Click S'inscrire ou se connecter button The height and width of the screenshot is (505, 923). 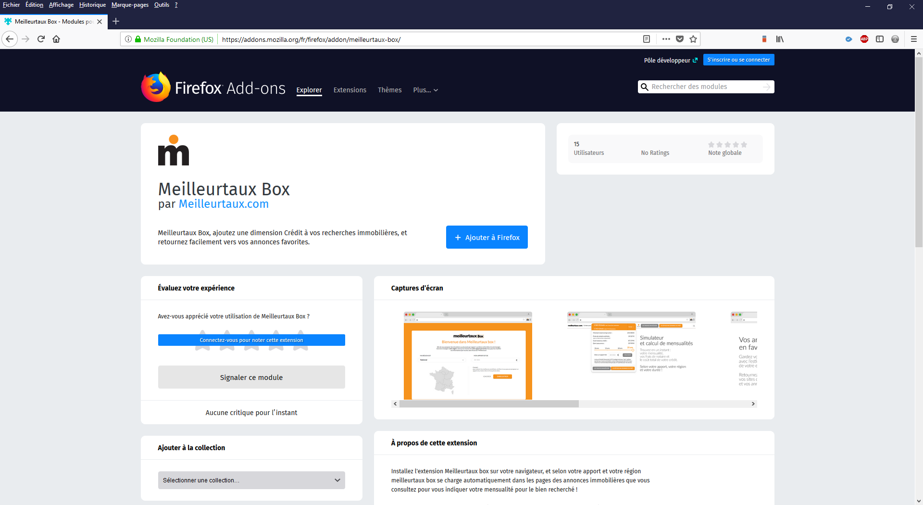(738, 60)
